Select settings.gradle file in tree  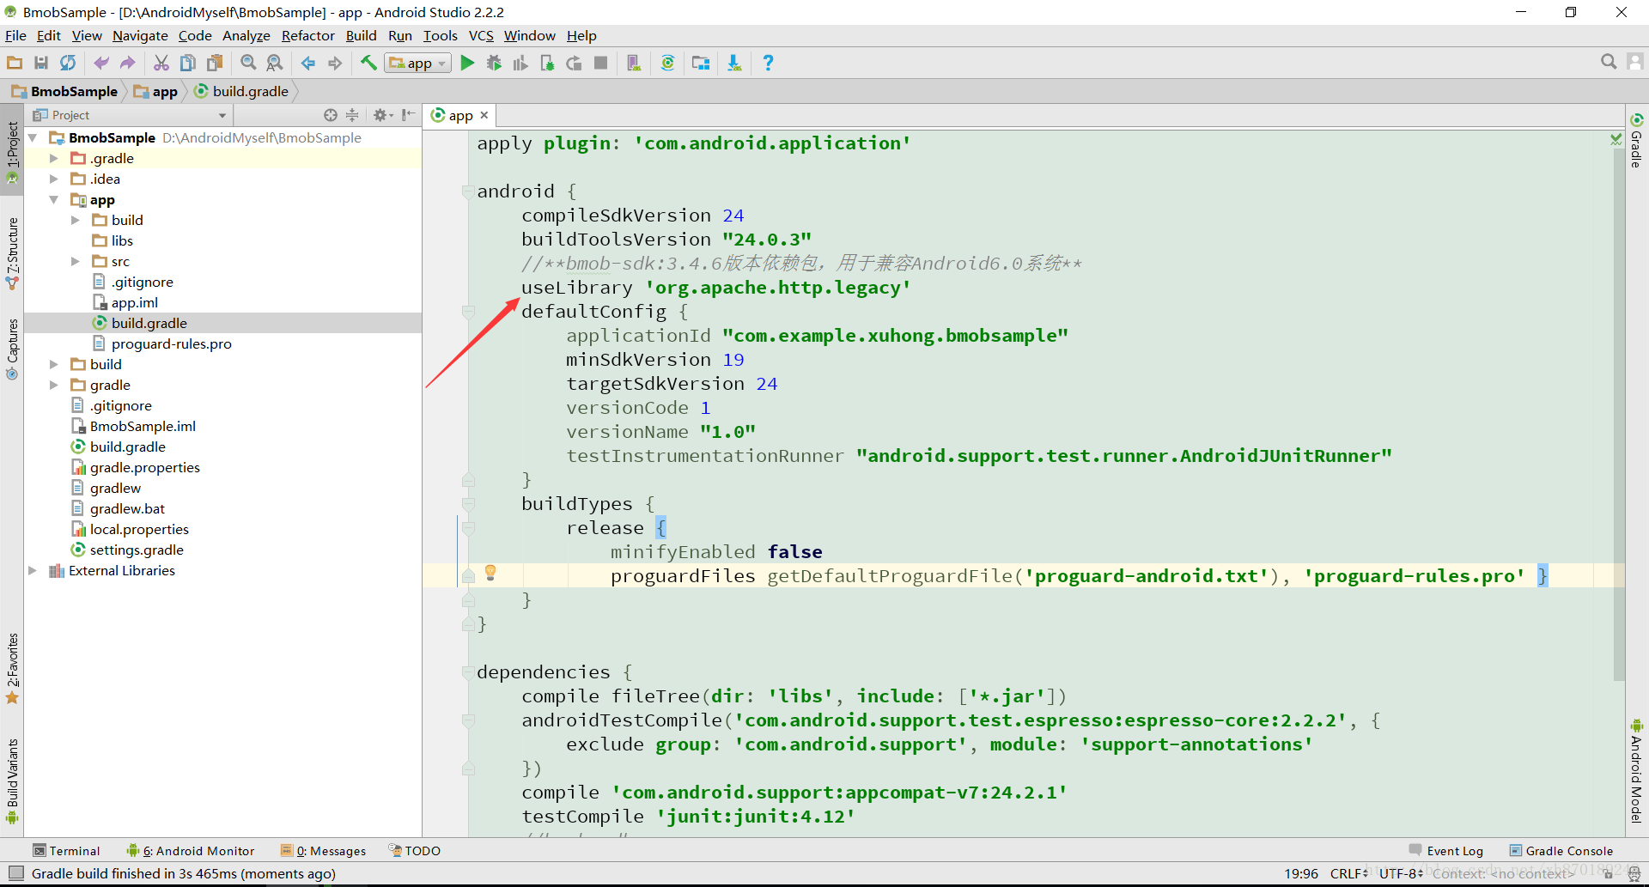(x=137, y=550)
